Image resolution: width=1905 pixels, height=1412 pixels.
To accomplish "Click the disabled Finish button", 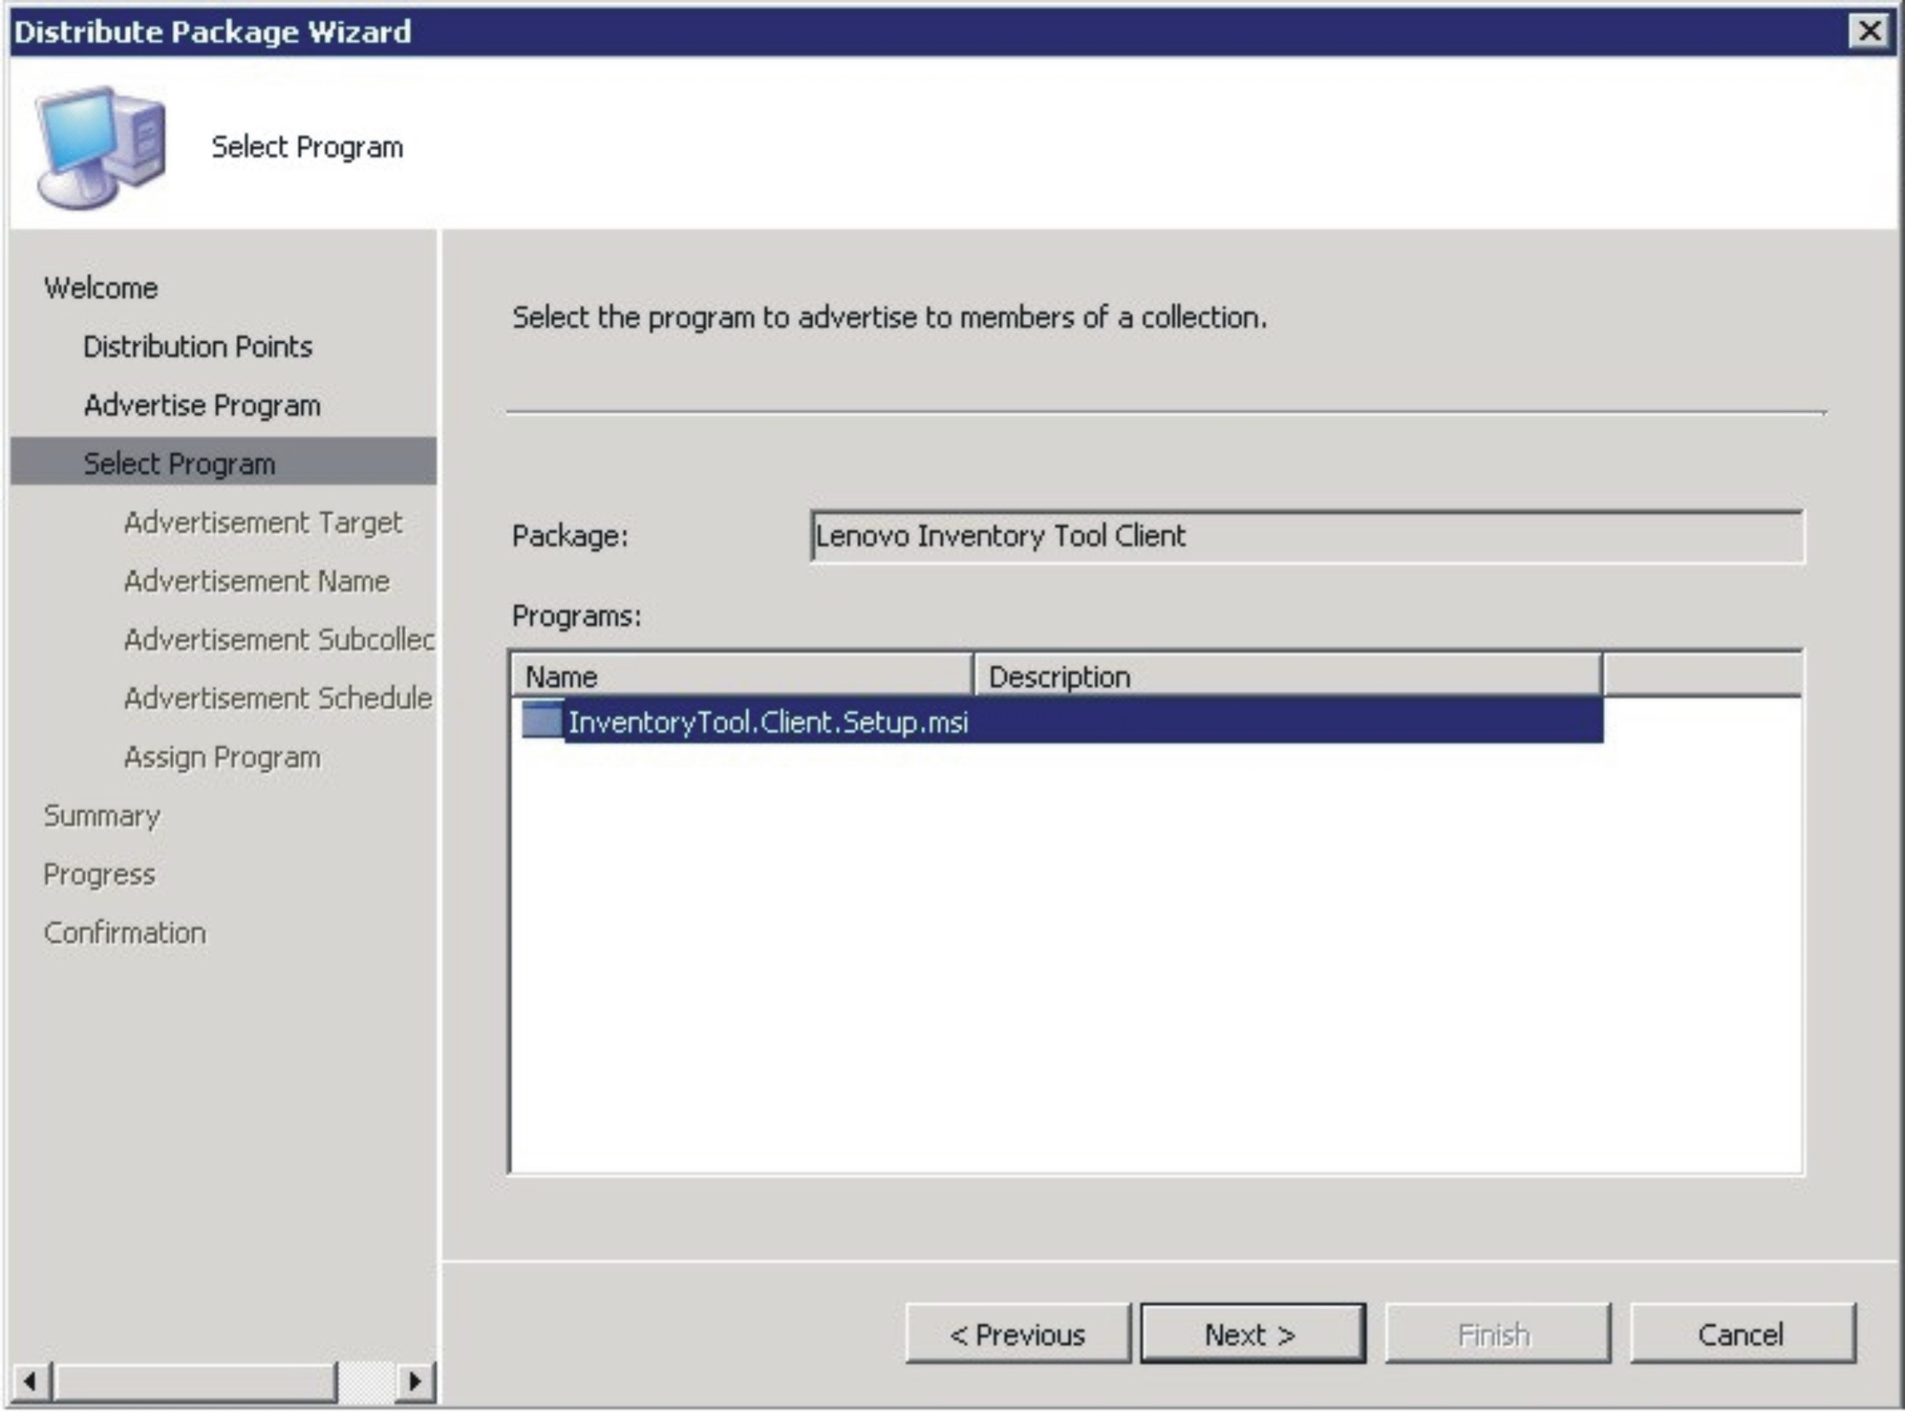I will pyautogui.click(x=1497, y=1334).
